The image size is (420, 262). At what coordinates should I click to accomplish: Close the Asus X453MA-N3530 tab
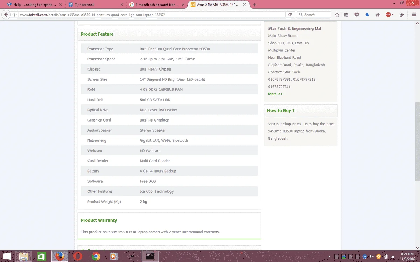point(245,5)
